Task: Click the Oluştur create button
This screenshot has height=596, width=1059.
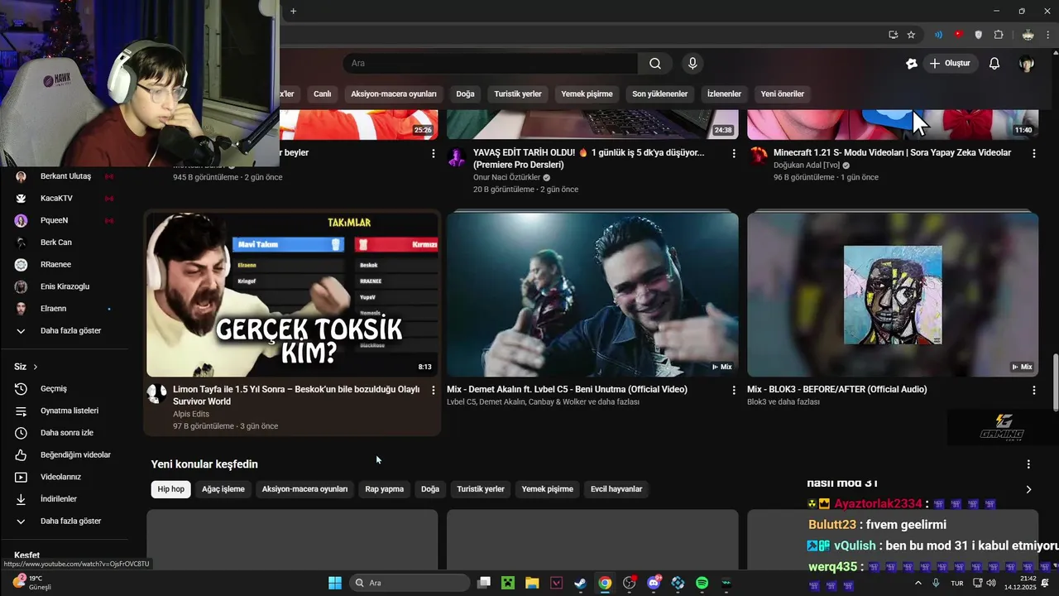Action: (951, 64)
